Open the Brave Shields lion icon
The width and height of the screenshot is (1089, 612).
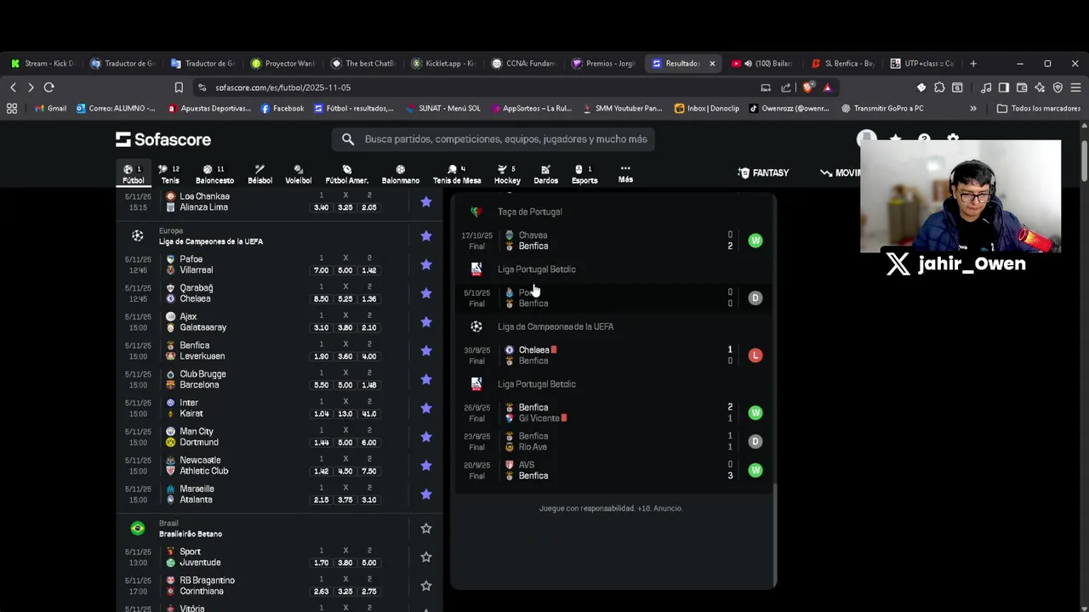pos(807,88)
